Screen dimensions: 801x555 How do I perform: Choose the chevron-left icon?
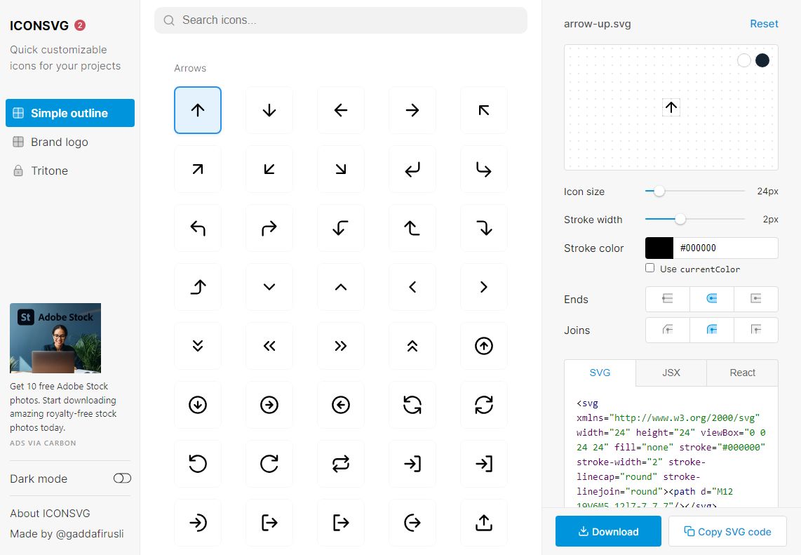tap(412, 287)
